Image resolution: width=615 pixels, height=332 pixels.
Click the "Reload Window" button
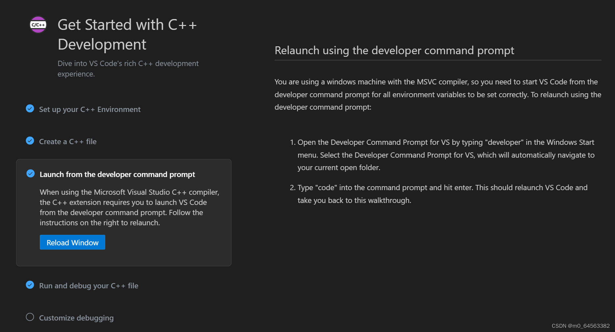[x=72, y=242]
